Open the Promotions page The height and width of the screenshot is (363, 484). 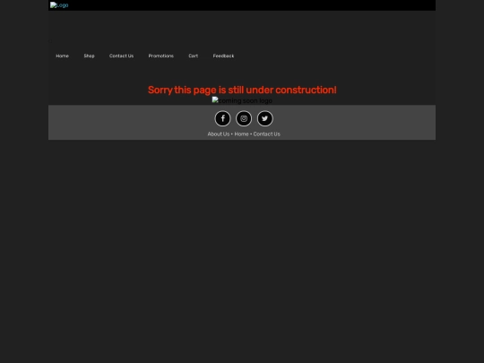pos(161,56)
